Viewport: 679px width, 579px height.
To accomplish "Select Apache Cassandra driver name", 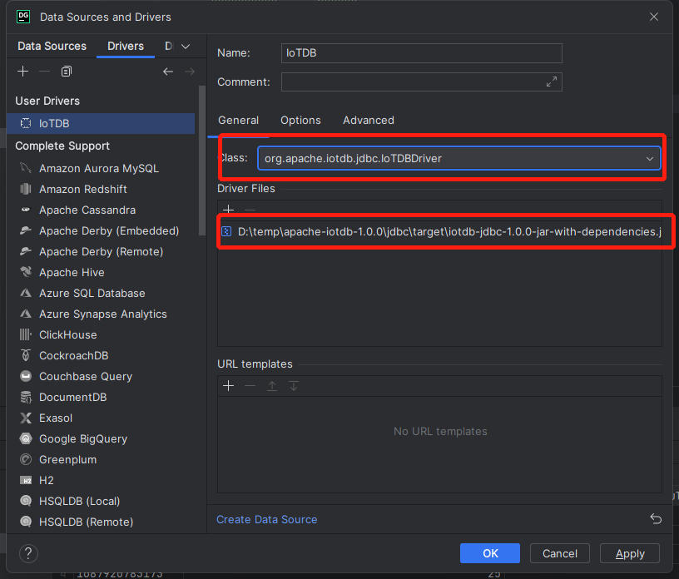I will point(87,210).
